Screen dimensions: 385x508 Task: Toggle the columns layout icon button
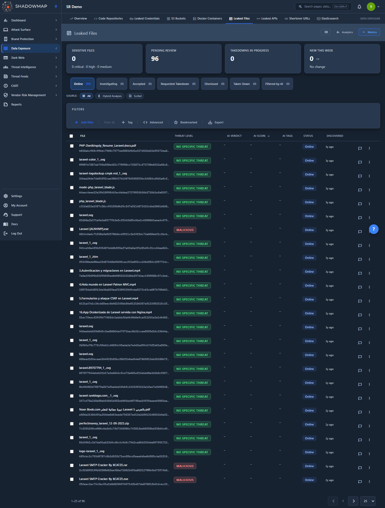(x=326, y=32)
